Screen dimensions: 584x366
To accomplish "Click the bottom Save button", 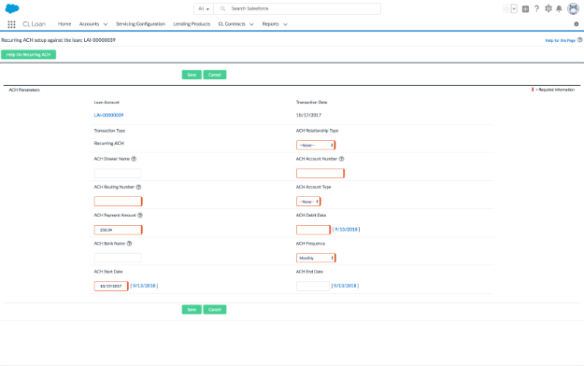I will (x=192, y=309).
